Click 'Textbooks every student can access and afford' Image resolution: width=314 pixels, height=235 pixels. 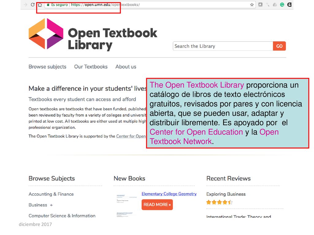(82, 99)
